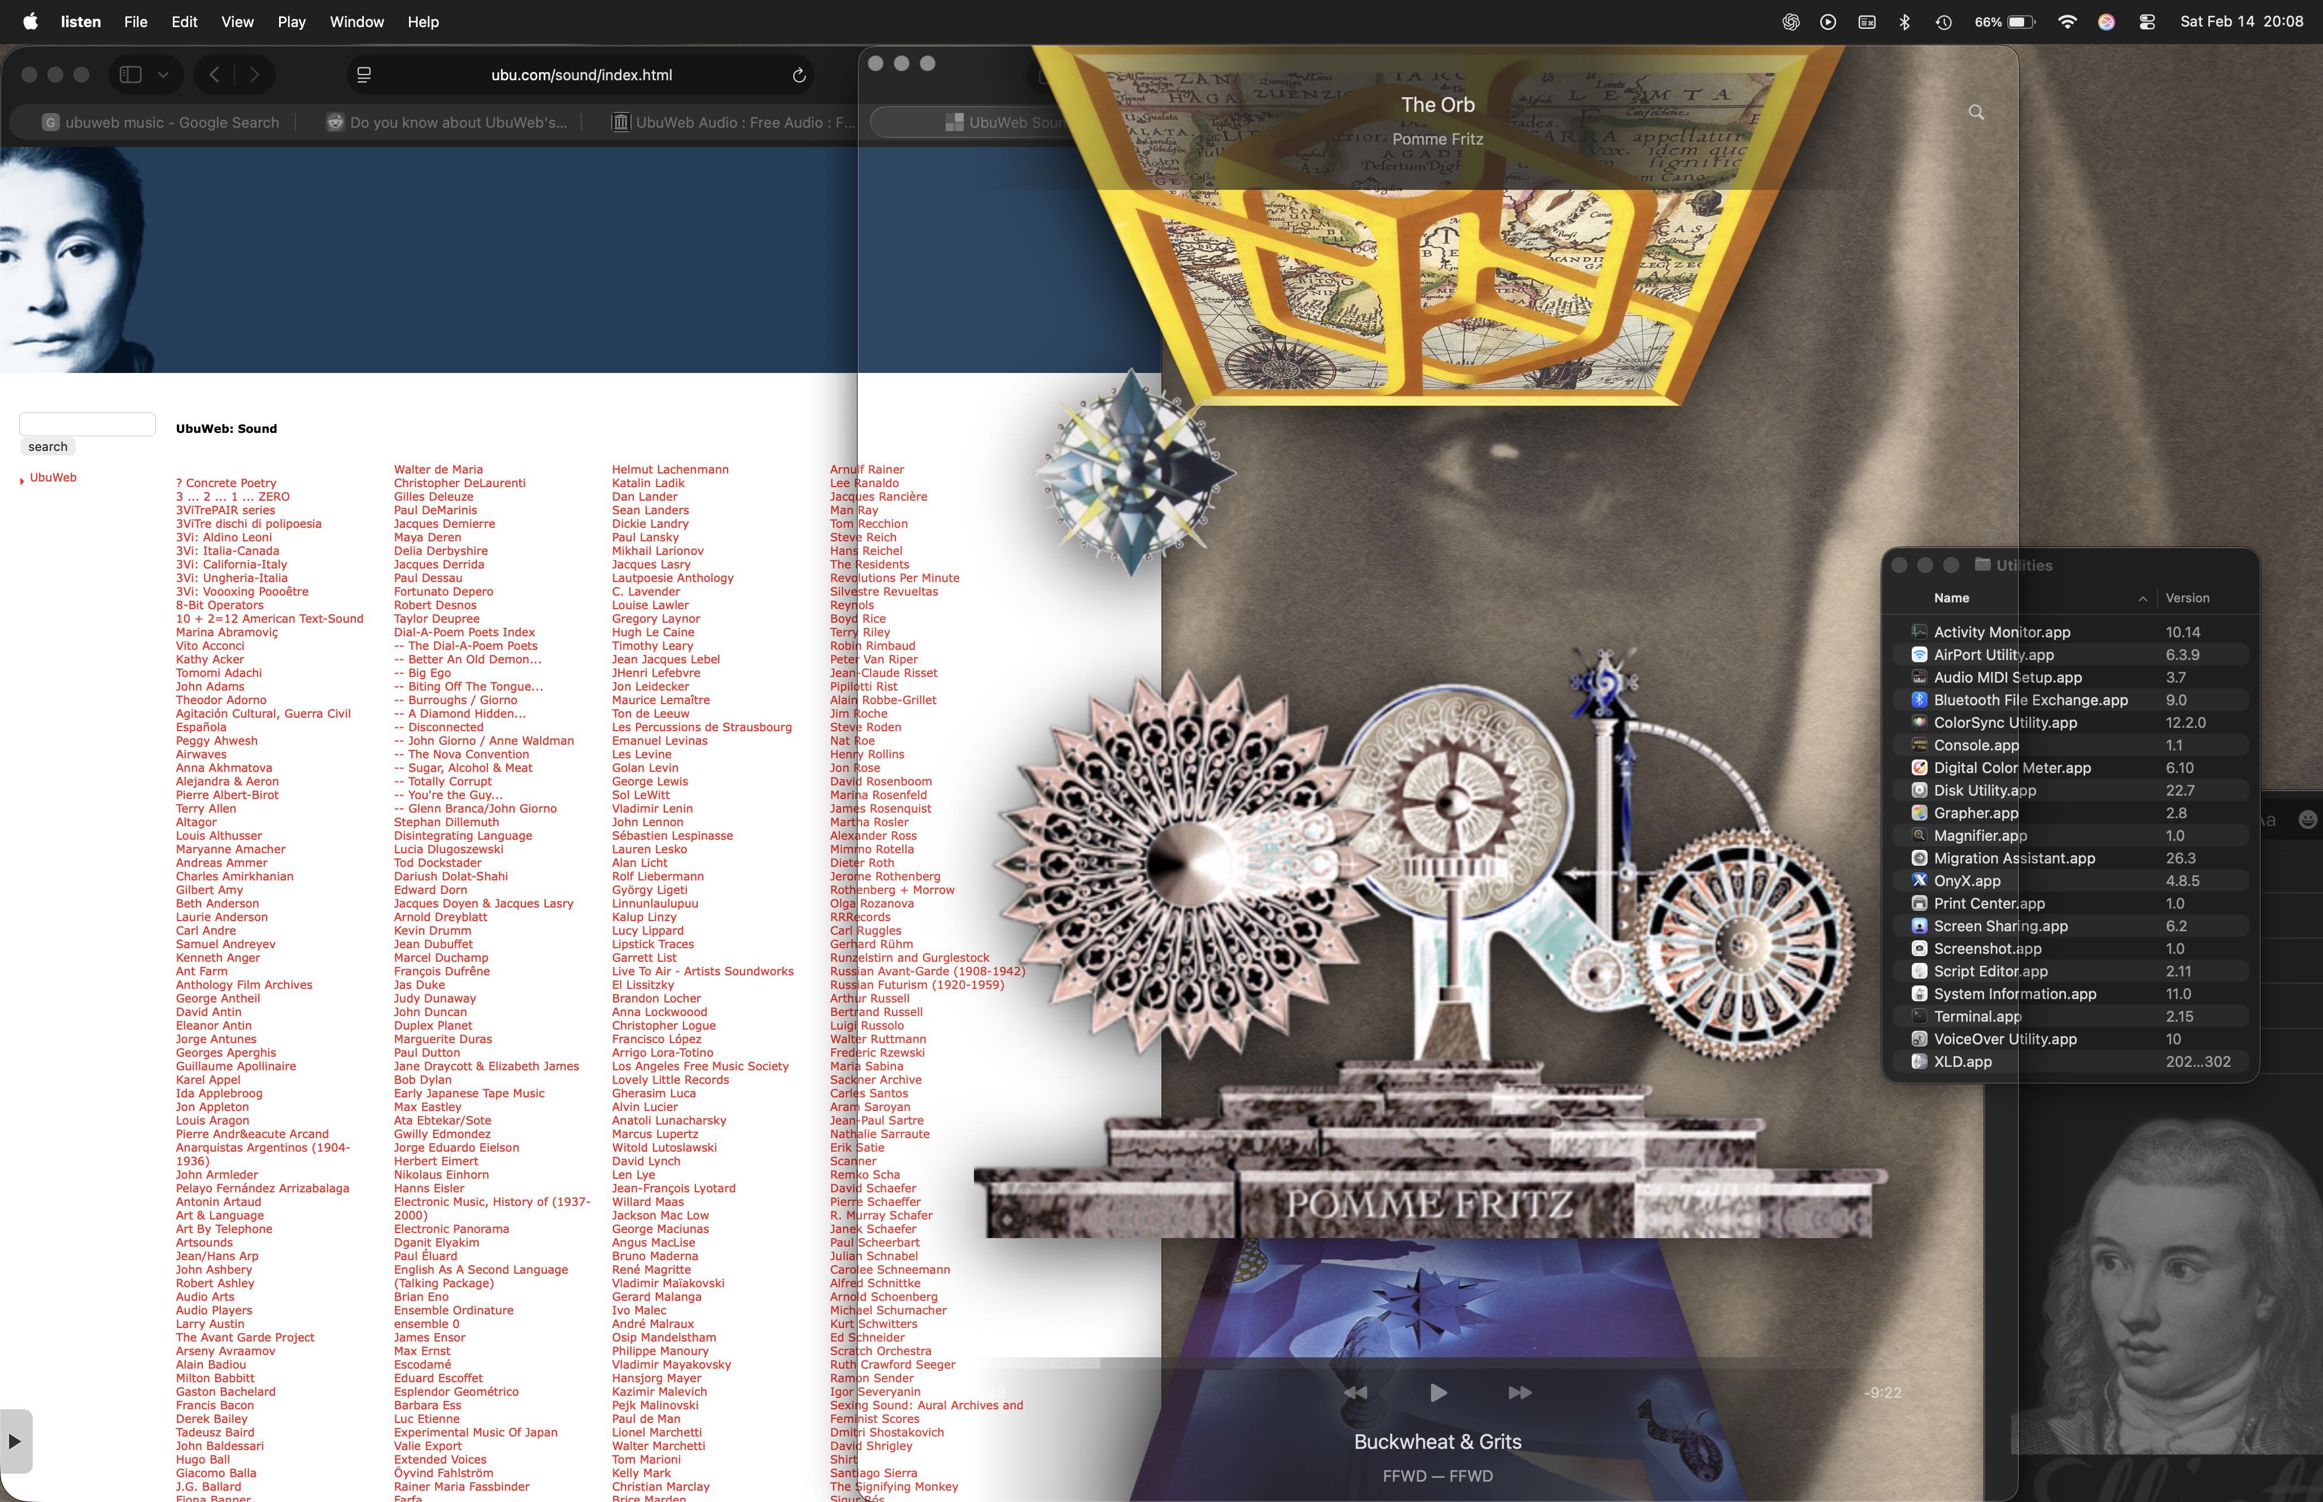Toggle Name column sort order arrow
This screenshot has width=2323, height=1502.
point(2142,599)
